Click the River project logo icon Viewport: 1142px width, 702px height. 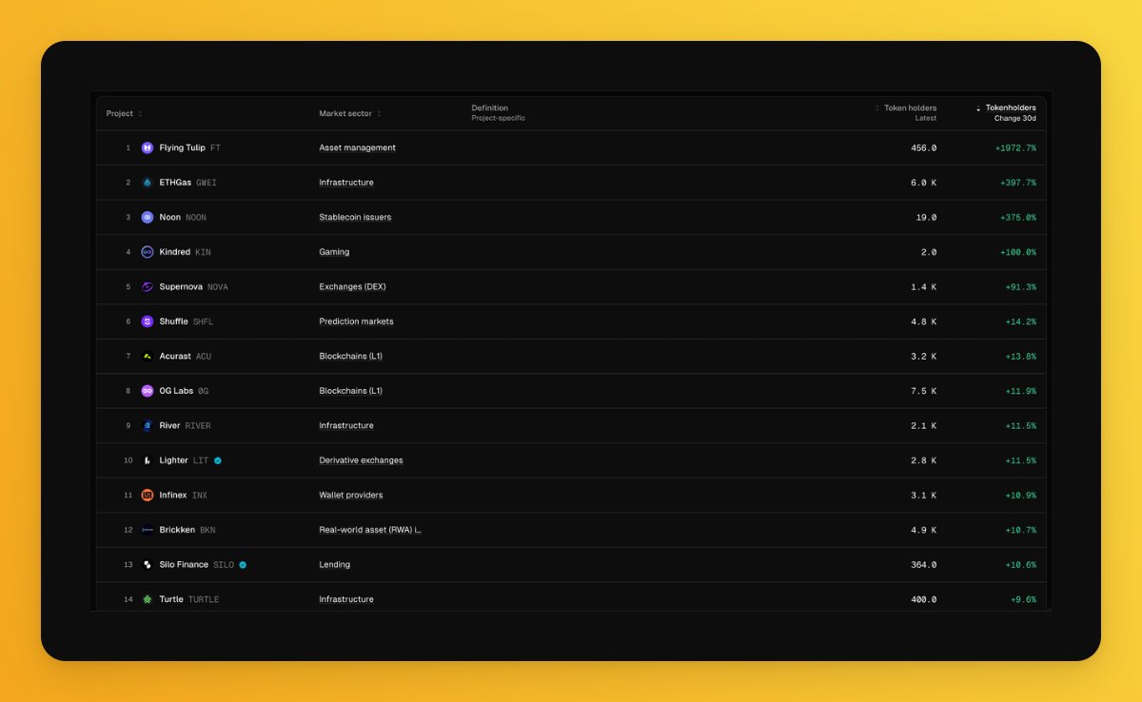[148, 425]
